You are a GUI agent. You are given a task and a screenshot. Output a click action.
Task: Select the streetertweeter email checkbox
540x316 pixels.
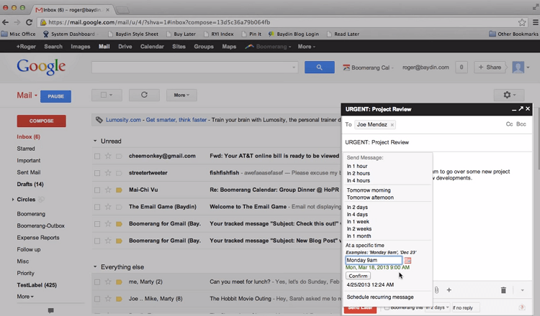97,173
